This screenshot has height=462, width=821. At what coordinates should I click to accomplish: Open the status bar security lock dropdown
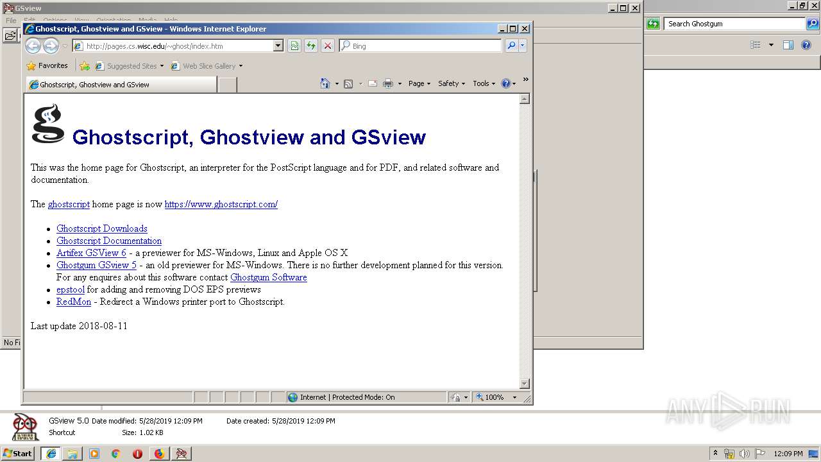tap(459, 397)
